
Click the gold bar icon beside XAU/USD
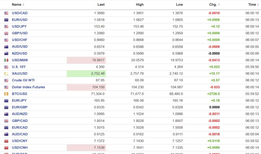pos(6,74)
